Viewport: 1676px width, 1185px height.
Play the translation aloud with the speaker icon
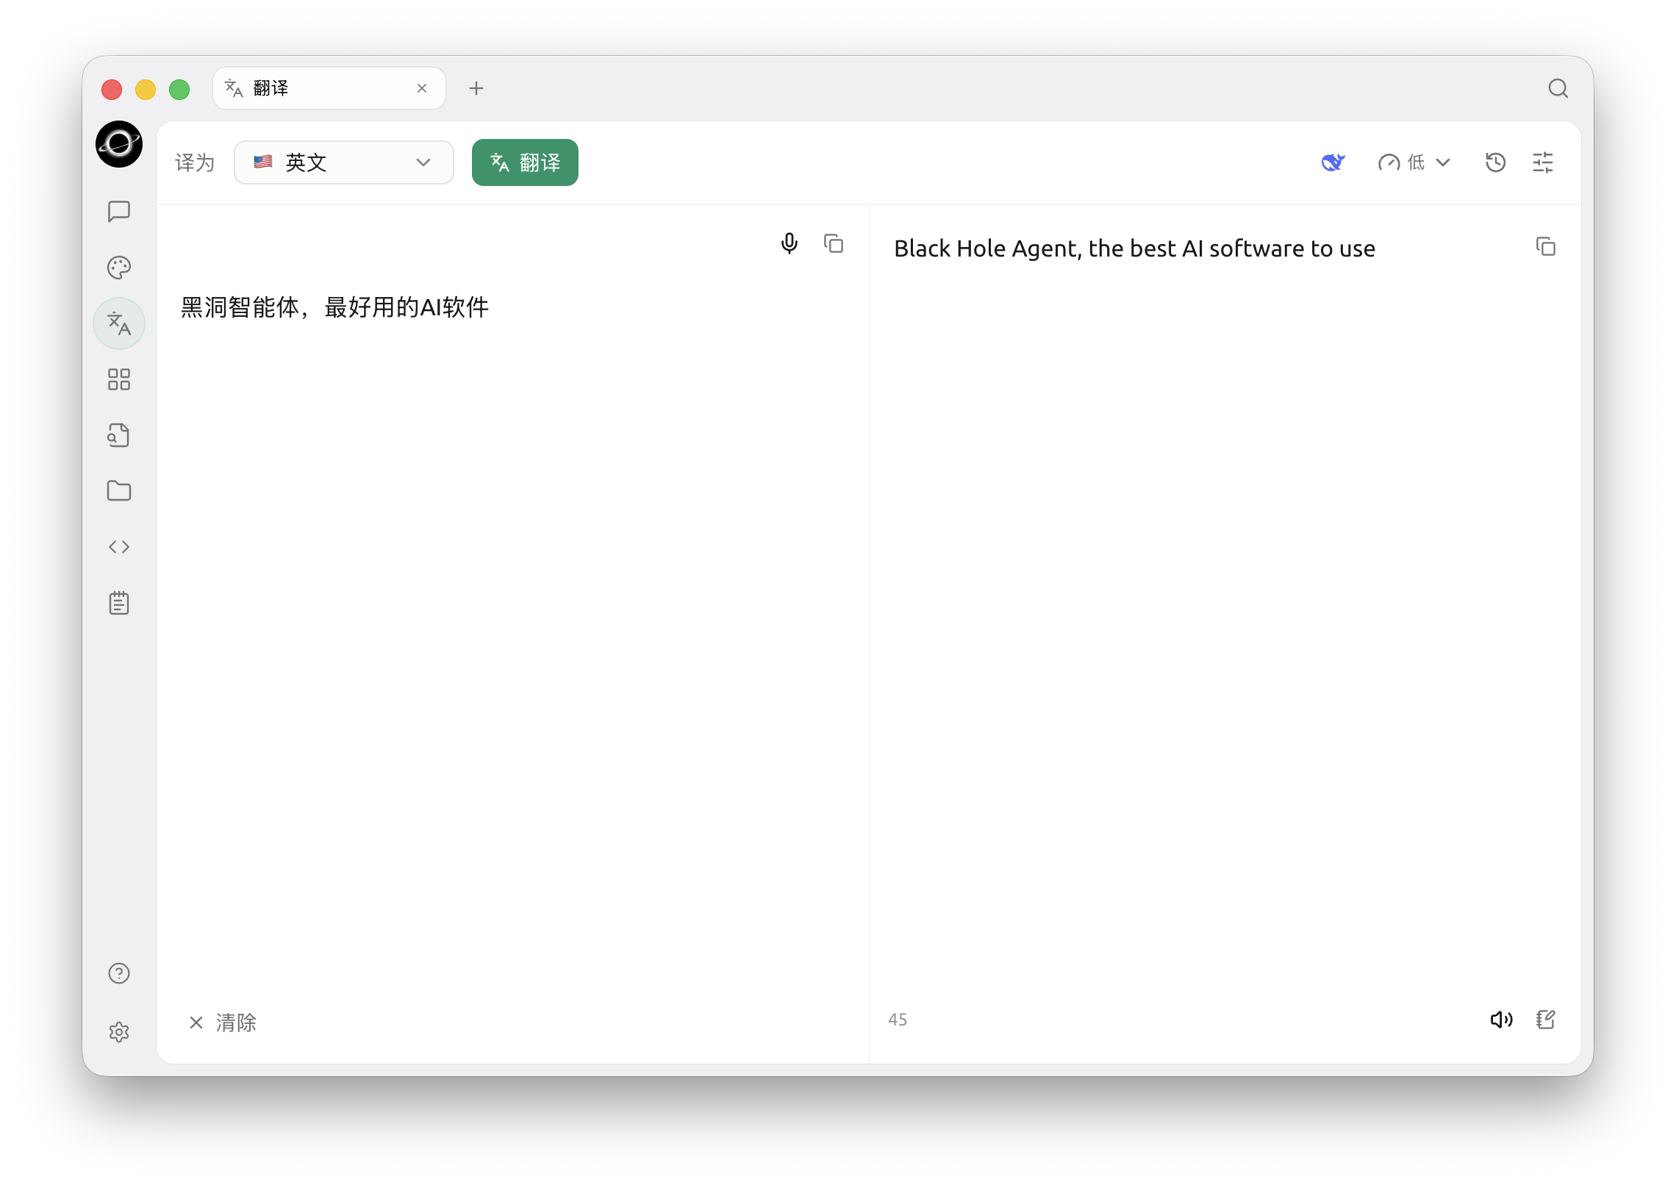pyautogui.click(x=1502, y=1020)
